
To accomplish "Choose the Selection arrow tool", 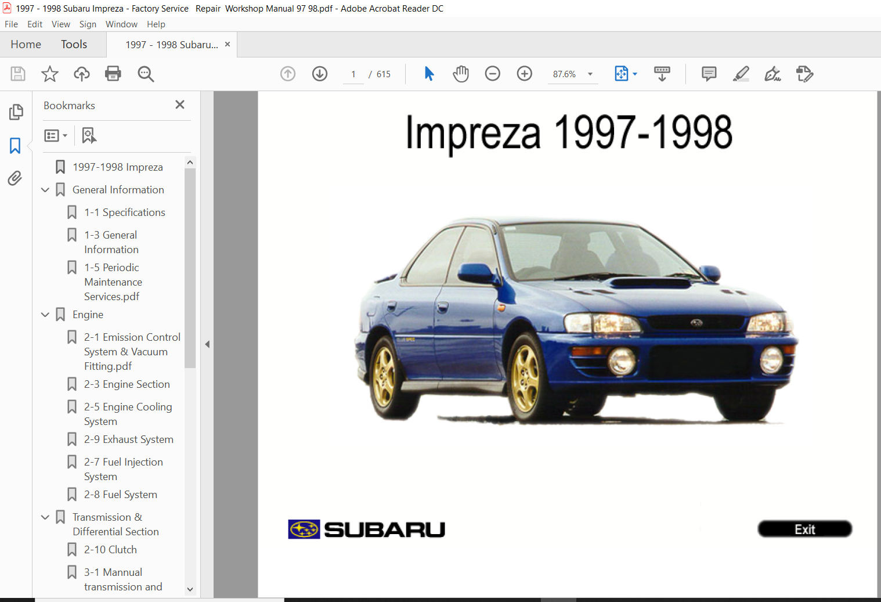I will [429, 74].
